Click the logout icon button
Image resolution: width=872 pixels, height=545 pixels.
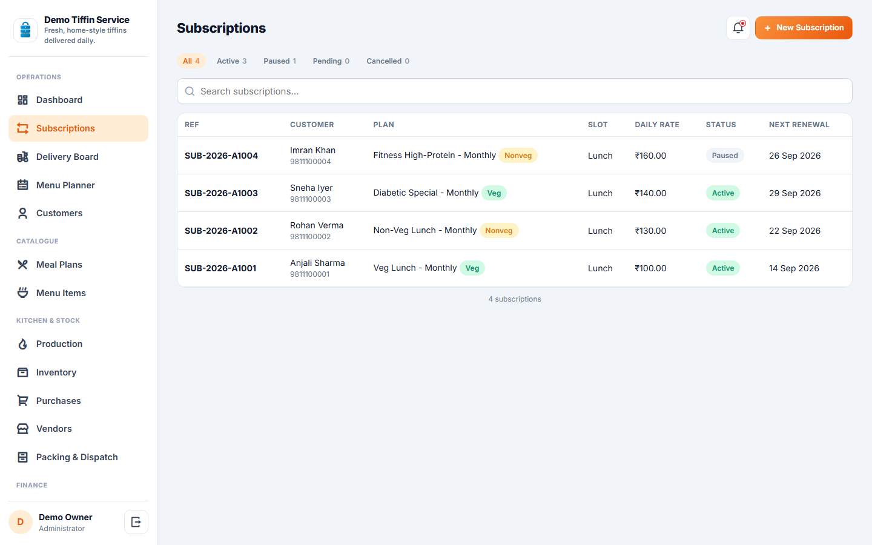click(x=136, y=522)
